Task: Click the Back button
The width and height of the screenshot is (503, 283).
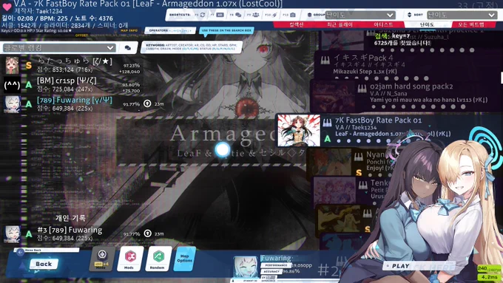Action: tap(44, 264)
